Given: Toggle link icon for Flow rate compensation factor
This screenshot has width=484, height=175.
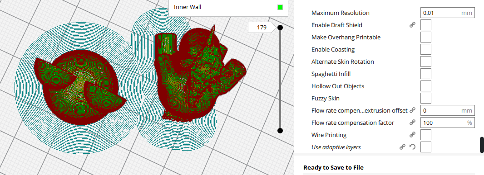Looking at the screenshot, I should coord(412,123).
